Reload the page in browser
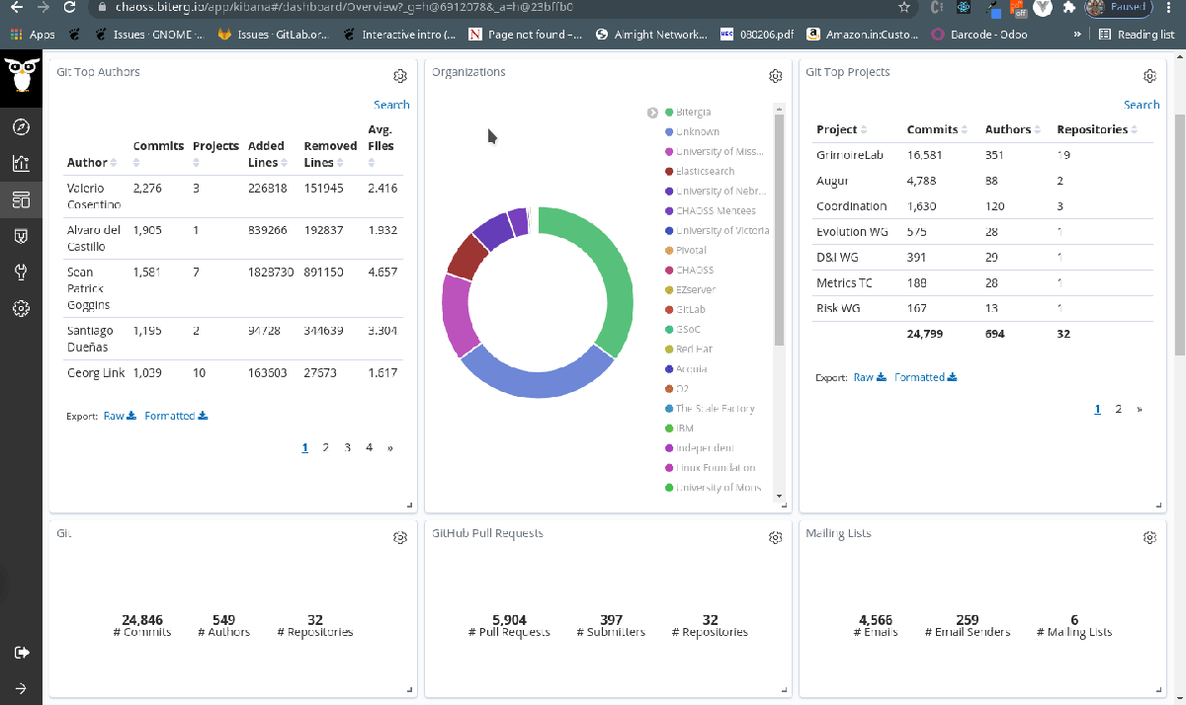 [x=68, y=7]
